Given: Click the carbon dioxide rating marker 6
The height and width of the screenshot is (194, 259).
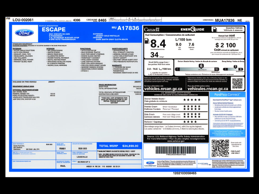Looking at the screenshot, I should tap(201, 66).
